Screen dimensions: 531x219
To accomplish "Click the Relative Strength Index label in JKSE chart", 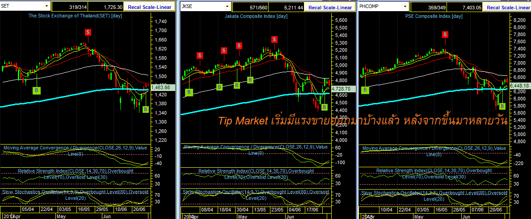I will 256,174.
